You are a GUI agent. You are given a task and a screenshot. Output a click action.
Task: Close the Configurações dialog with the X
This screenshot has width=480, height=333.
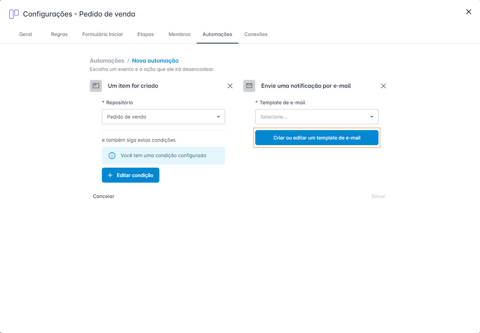click(469, 12)
